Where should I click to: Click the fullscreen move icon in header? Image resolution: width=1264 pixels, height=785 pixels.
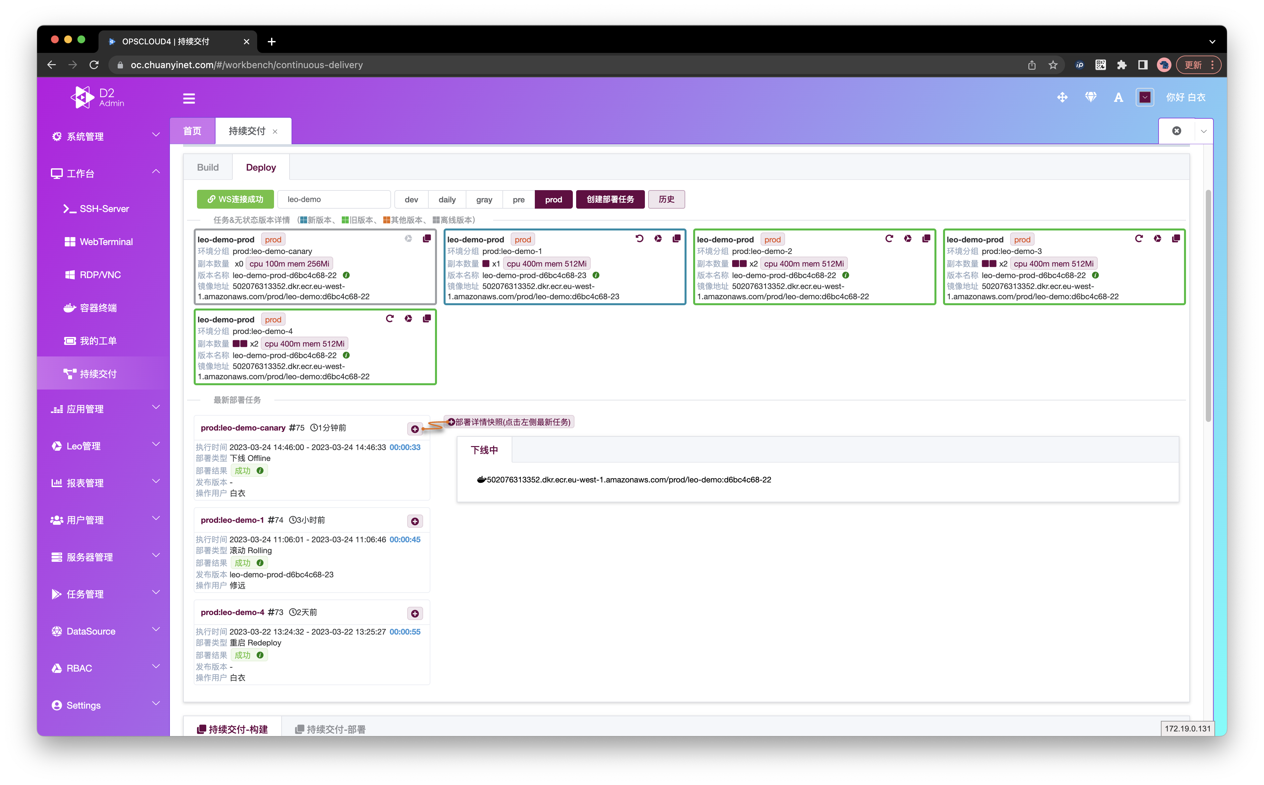pos(1062,97)
